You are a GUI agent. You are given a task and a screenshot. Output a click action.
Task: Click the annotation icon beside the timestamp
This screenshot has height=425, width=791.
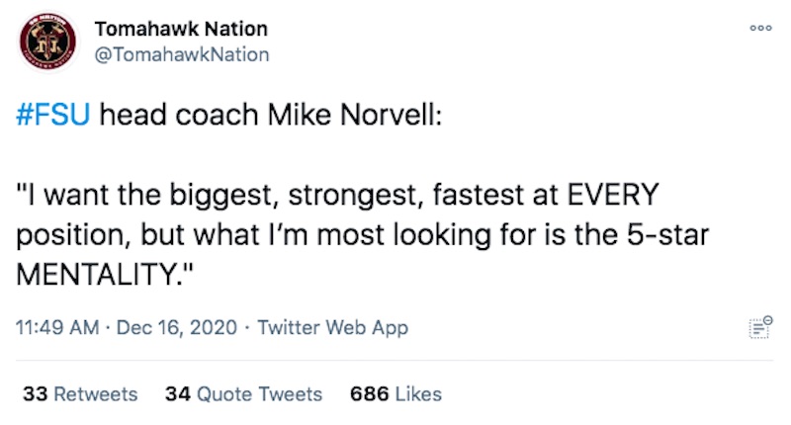coord(760,327)
